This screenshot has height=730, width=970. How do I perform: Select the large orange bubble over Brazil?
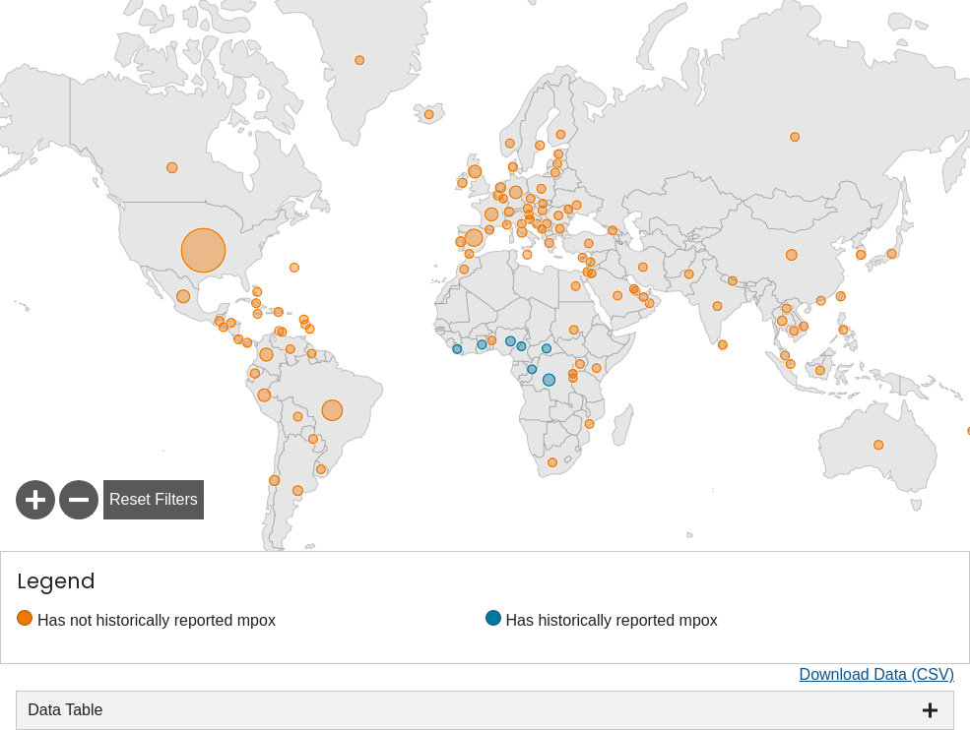(x=332, y=410)
